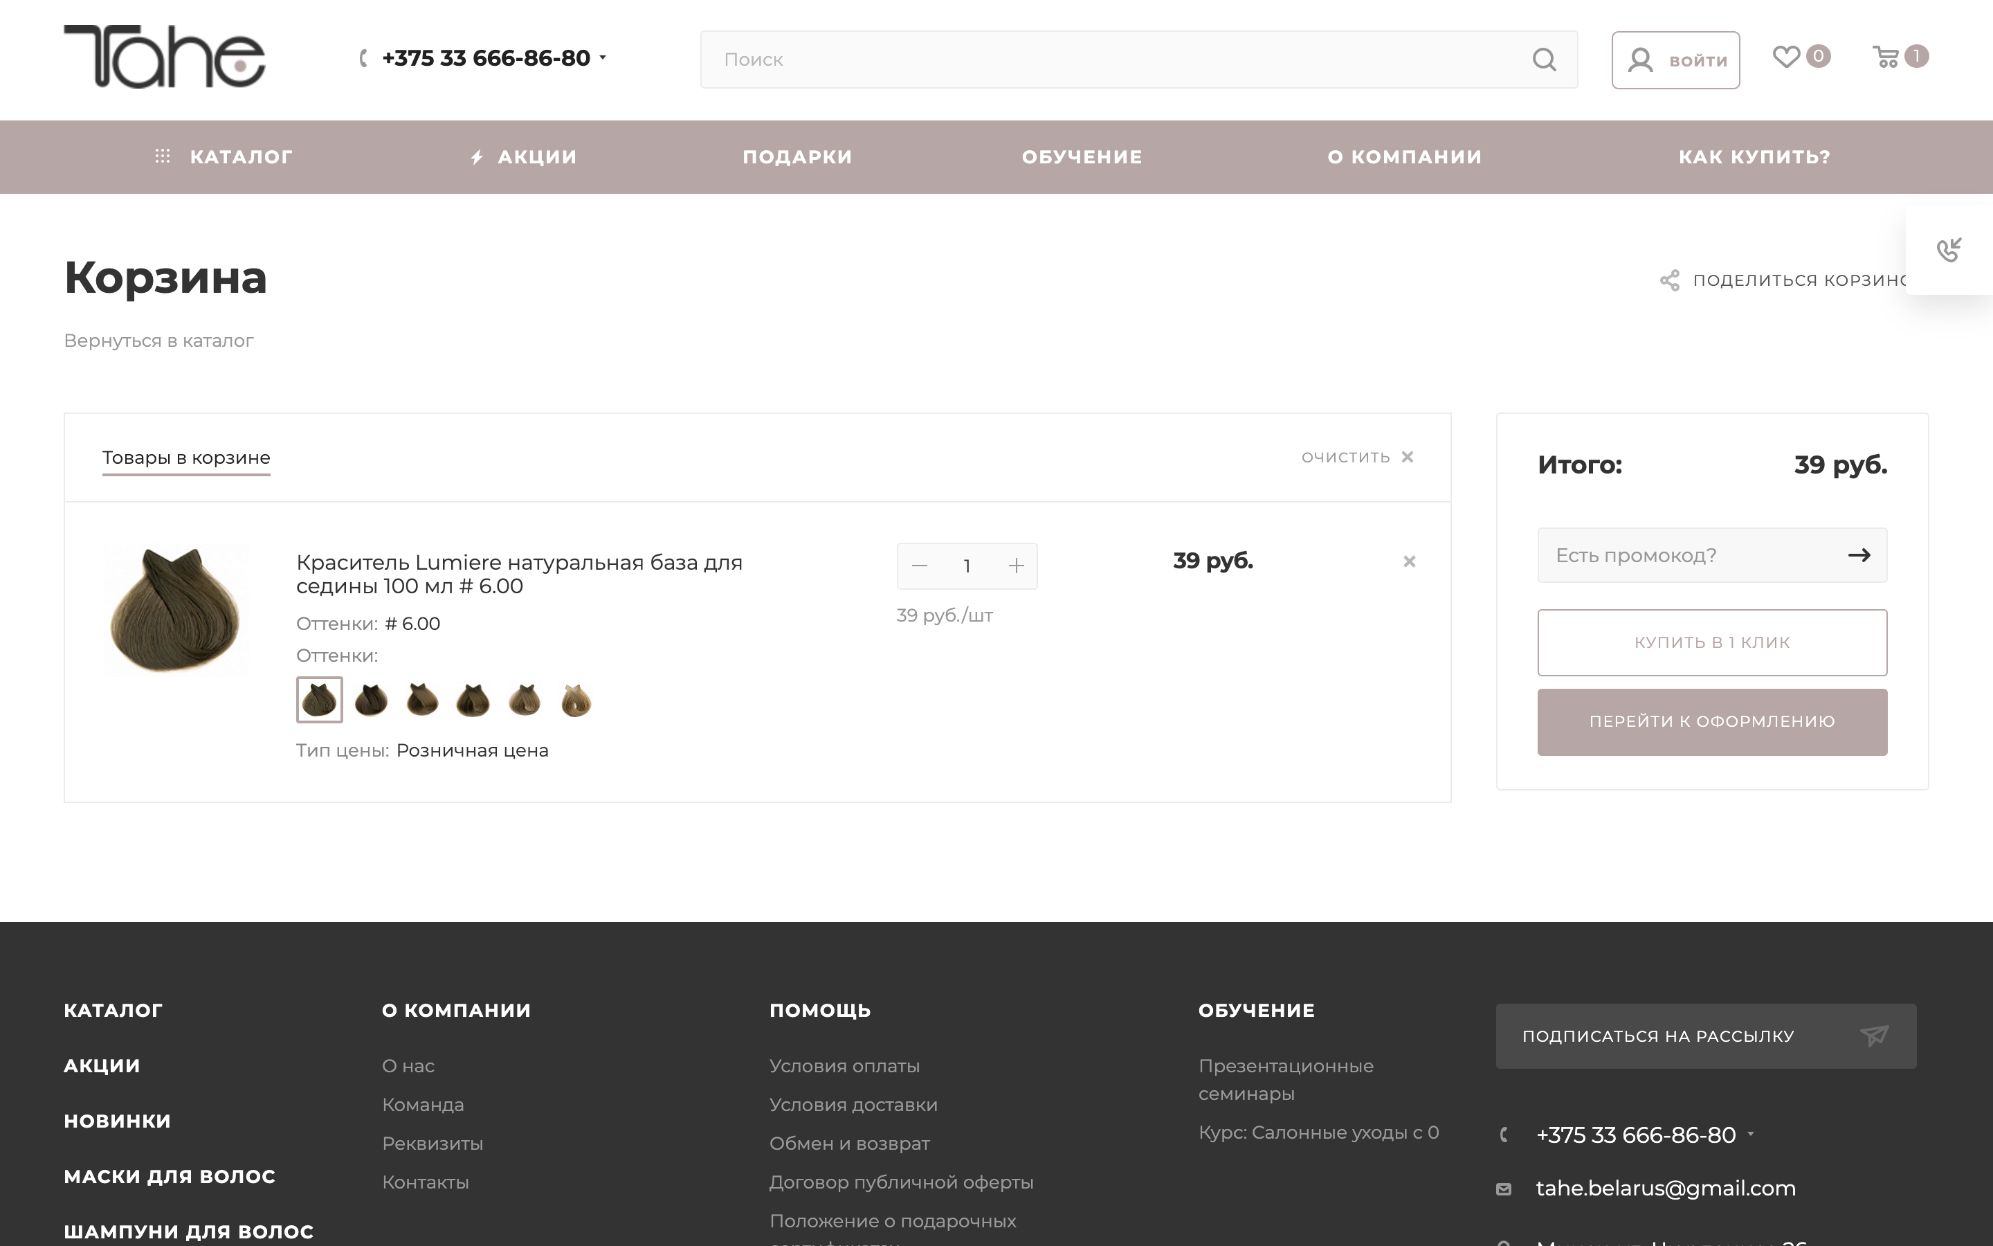The width and height of the screenshot is (1993, 1246).
Task: Open Как купить? in the navigation bar
Action: [1754, 156]
